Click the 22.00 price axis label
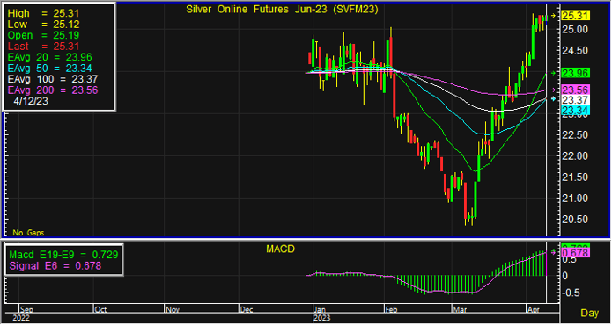 [576, 156]
